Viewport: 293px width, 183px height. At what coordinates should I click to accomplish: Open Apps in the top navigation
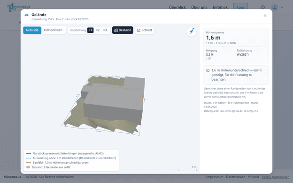(x=240, y=8)
